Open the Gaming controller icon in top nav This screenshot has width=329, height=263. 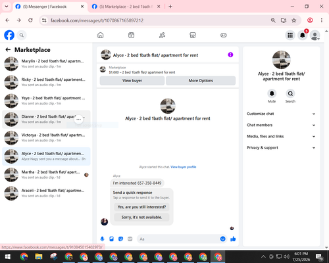coord(224,35)
